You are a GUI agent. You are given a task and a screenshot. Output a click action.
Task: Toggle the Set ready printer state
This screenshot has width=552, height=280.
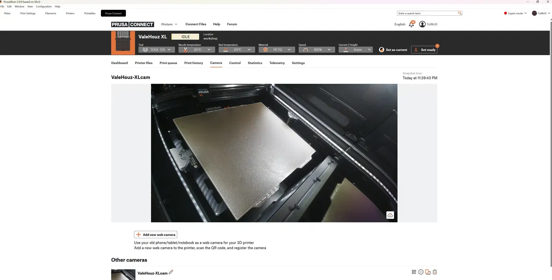click(x=424, y=50)
